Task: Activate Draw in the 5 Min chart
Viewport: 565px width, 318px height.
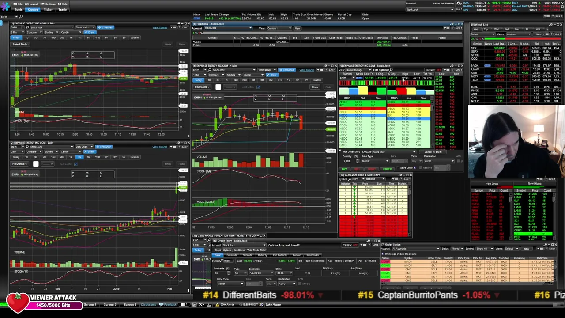Action: pyautogui.click(x=90, y=32)
